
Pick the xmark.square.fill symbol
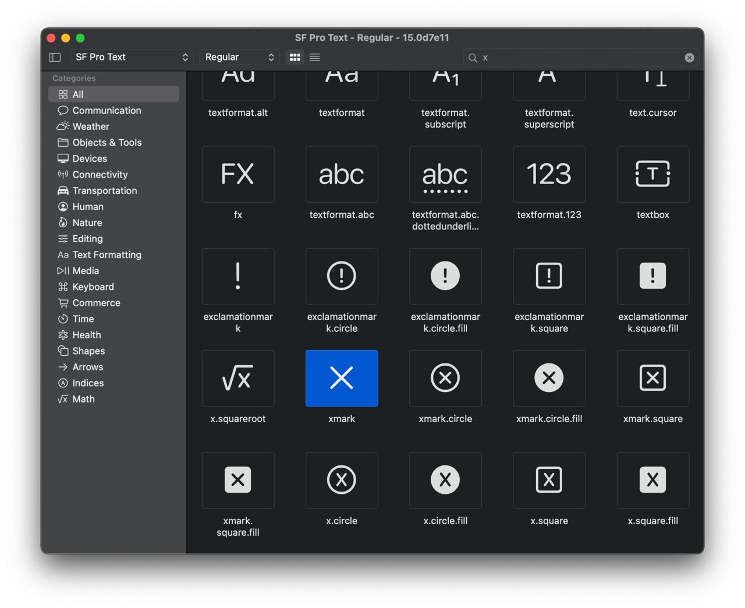tap(238, 480)
